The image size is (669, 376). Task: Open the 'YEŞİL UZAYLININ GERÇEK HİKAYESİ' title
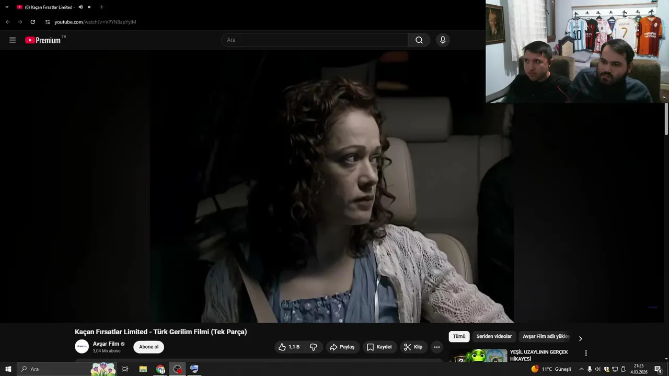coord(539,356)
